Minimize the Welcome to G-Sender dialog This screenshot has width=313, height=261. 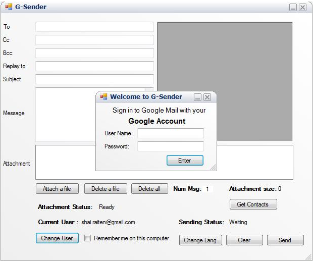pos(197,97)
